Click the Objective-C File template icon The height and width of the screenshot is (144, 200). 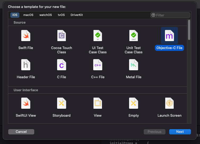(169, 36)
